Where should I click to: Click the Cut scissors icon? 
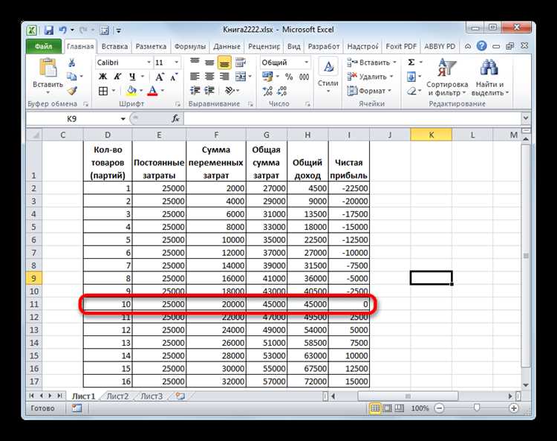[72, 62]
